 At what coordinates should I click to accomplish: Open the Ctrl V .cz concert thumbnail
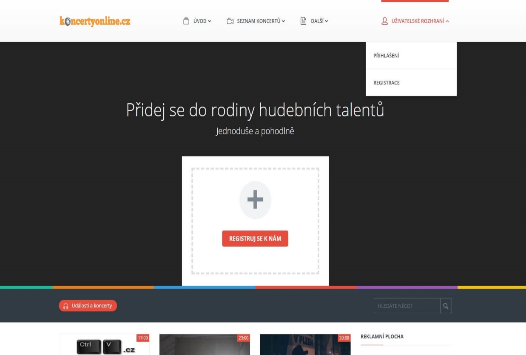tap(104, 345)
